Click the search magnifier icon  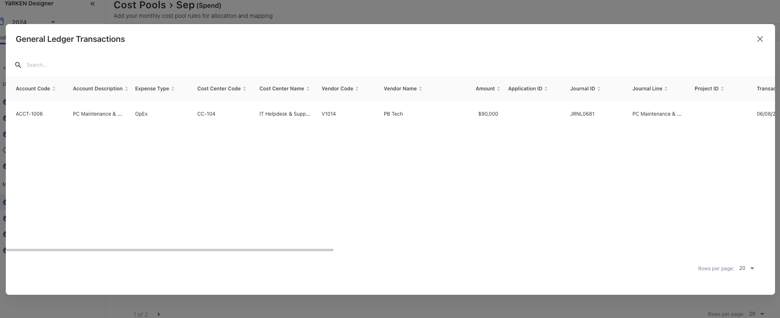pos(18,65)
